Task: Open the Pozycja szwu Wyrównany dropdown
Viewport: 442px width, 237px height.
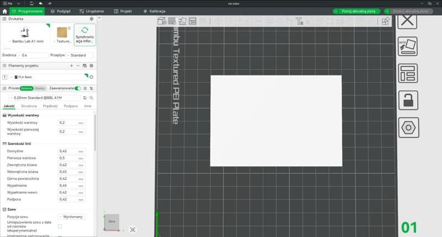Action: tap(72, 217)
